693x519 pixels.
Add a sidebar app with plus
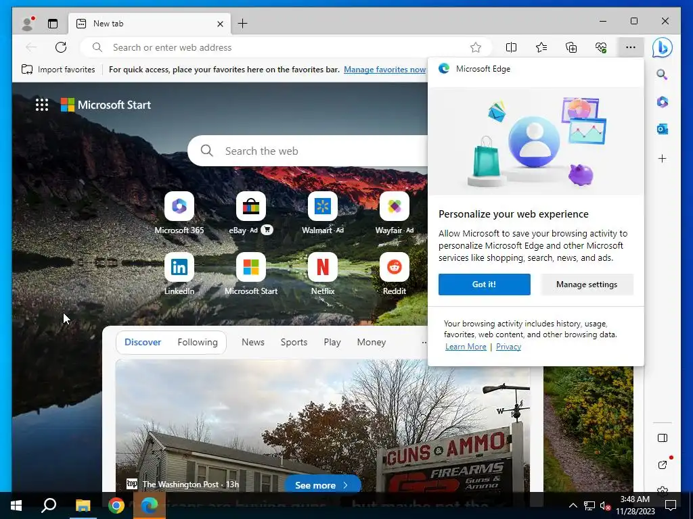point(662,158)
